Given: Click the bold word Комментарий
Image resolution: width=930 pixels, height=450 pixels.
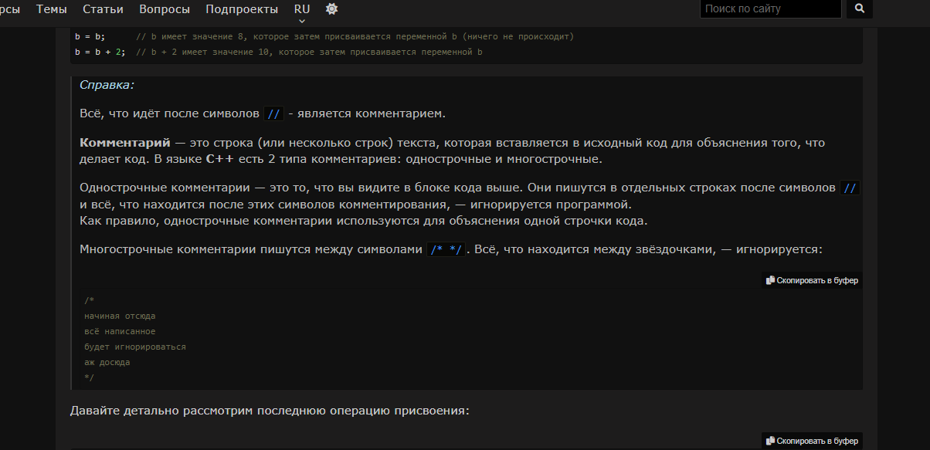Looking at the screenshot, I should 124,144.
